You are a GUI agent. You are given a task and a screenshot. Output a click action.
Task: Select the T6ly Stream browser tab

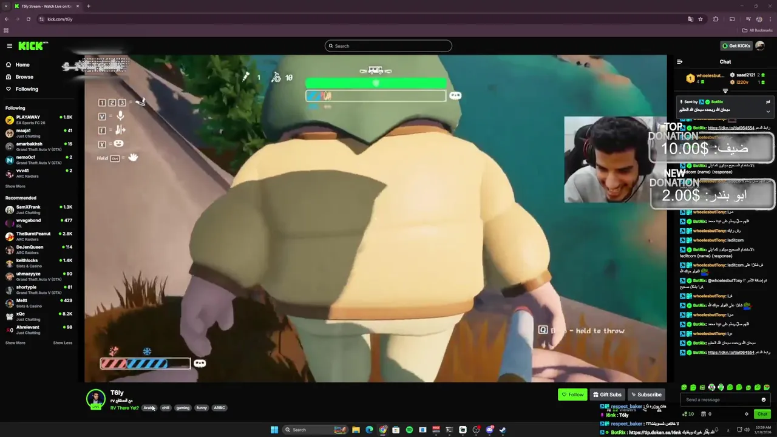(x=46, y=6)
